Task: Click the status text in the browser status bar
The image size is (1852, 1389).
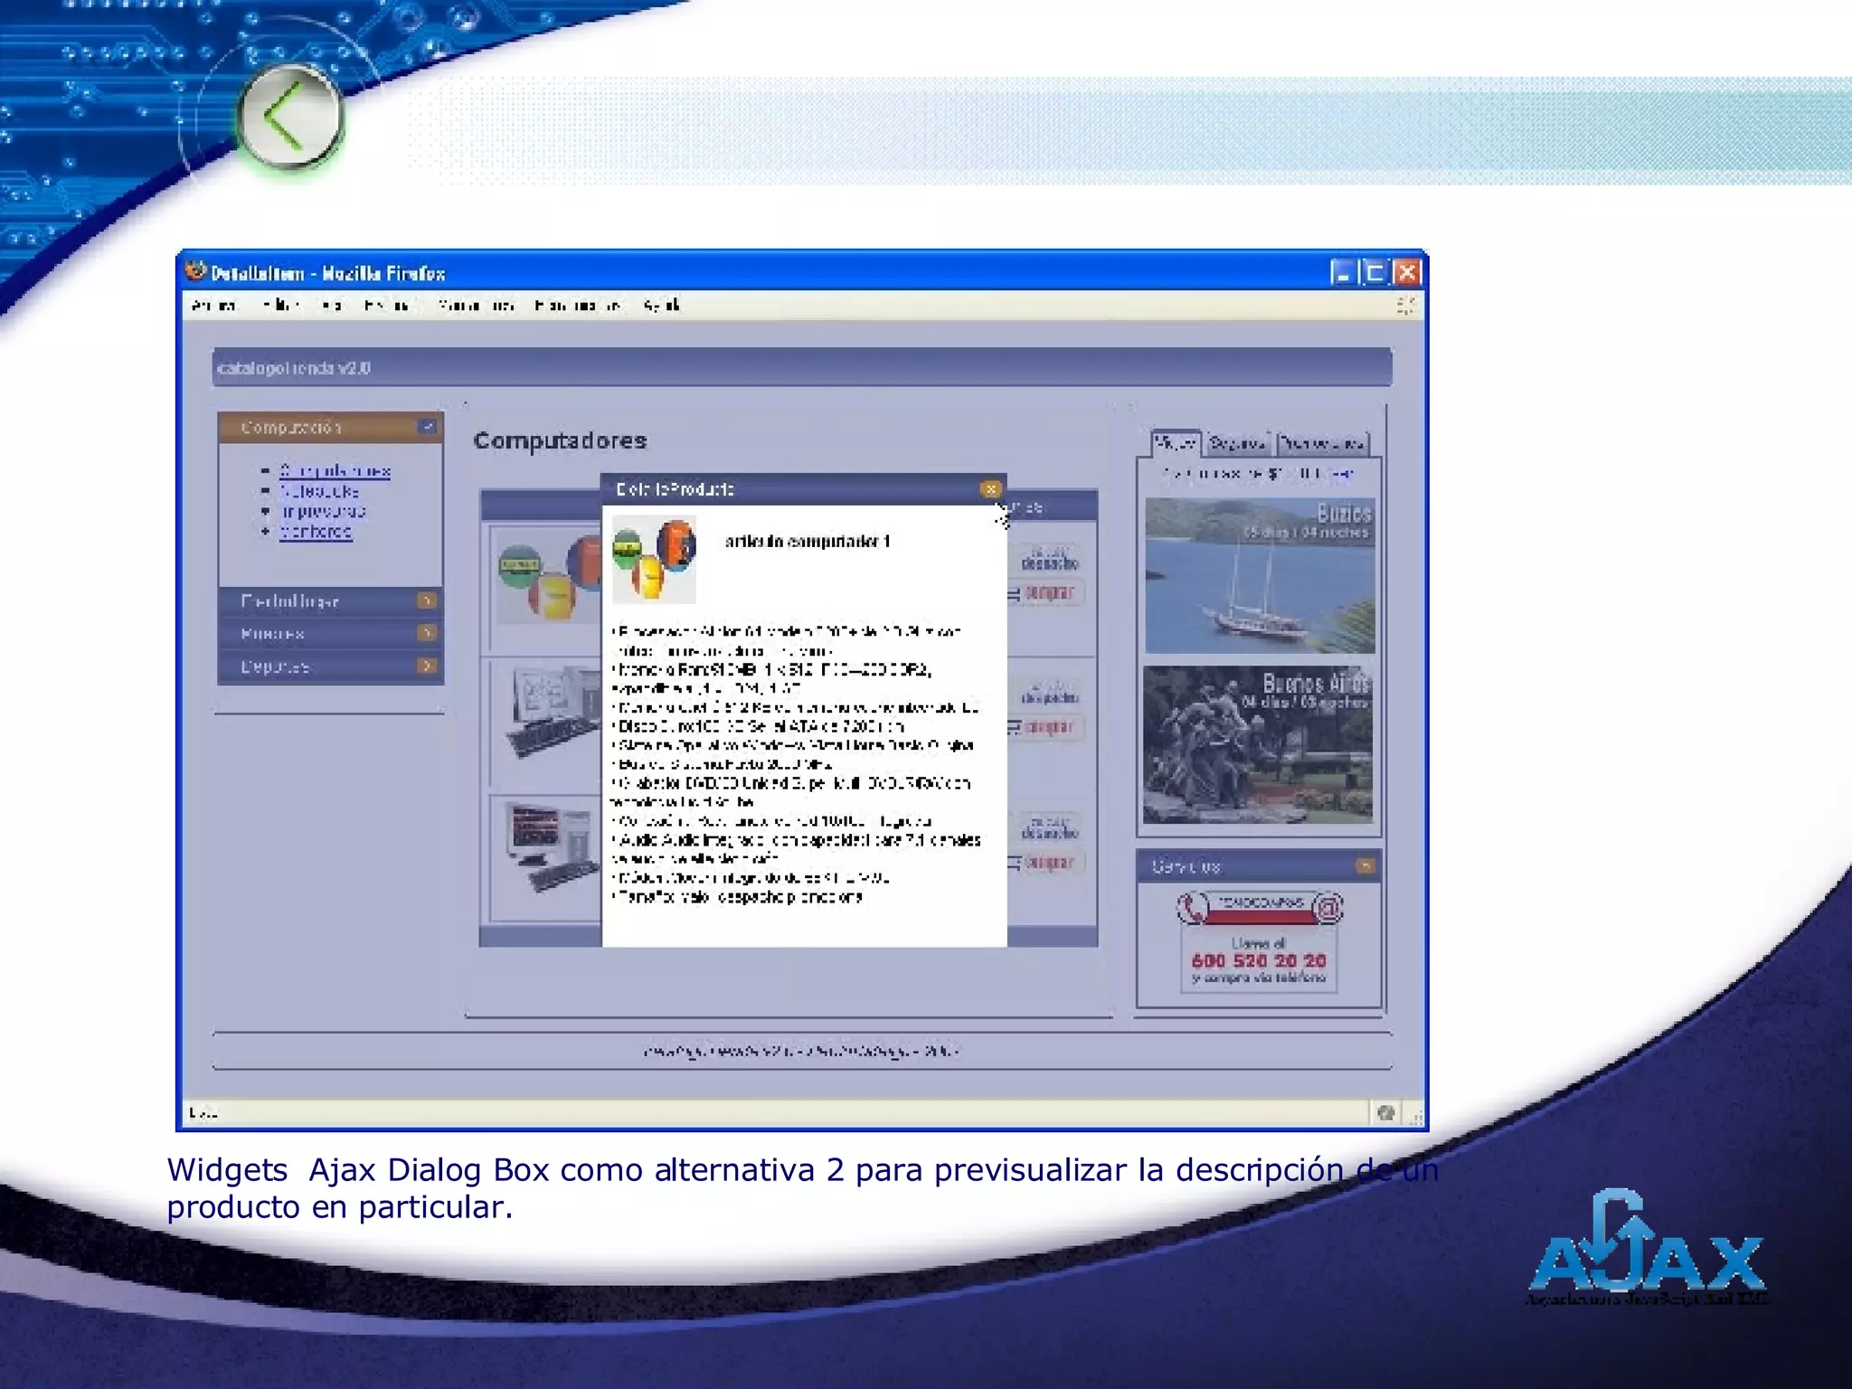Action: click(204, 1112)
